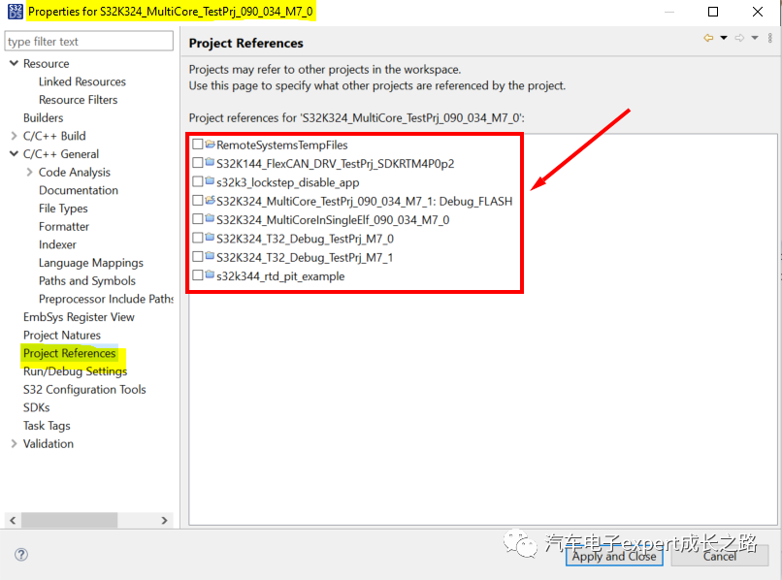Click Apply and Close button
The height and width of the screenshot is (580, 782).
[x=614, y=556]
